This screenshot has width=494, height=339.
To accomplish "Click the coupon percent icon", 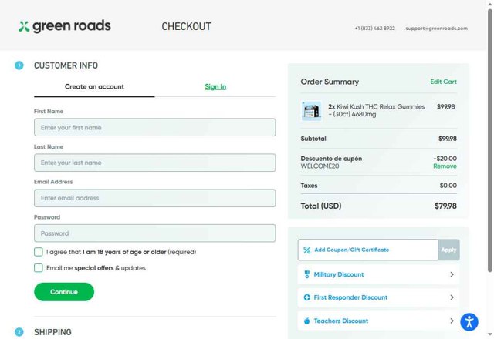I will pyautogui.click(x=307, y=250).
